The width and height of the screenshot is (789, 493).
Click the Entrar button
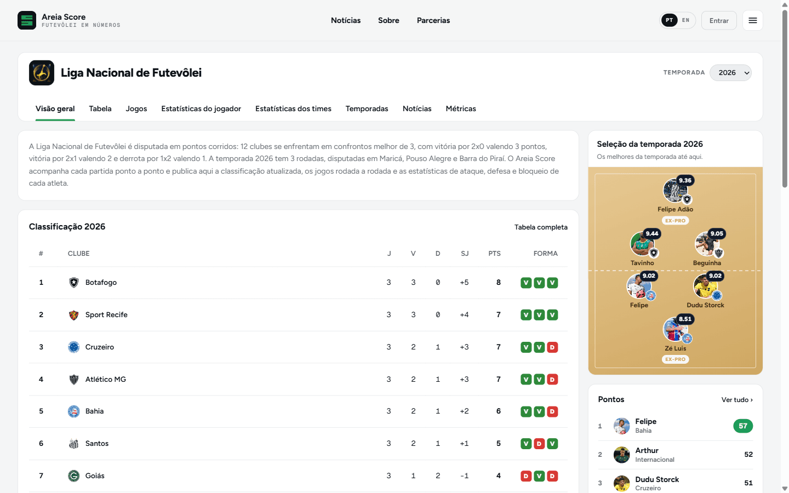click(x=719, y=20)
